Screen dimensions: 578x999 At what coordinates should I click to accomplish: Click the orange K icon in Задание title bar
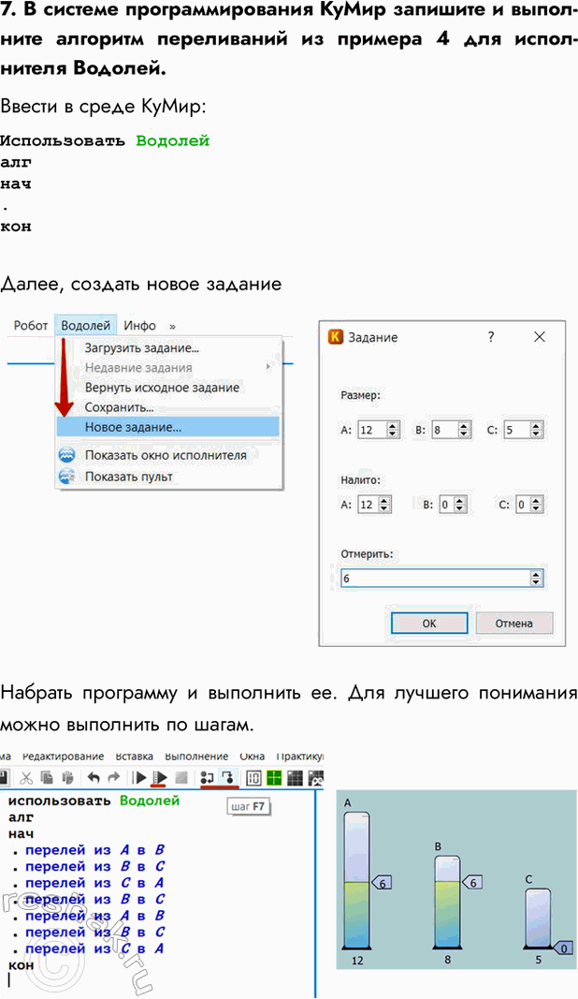(335, 337)
